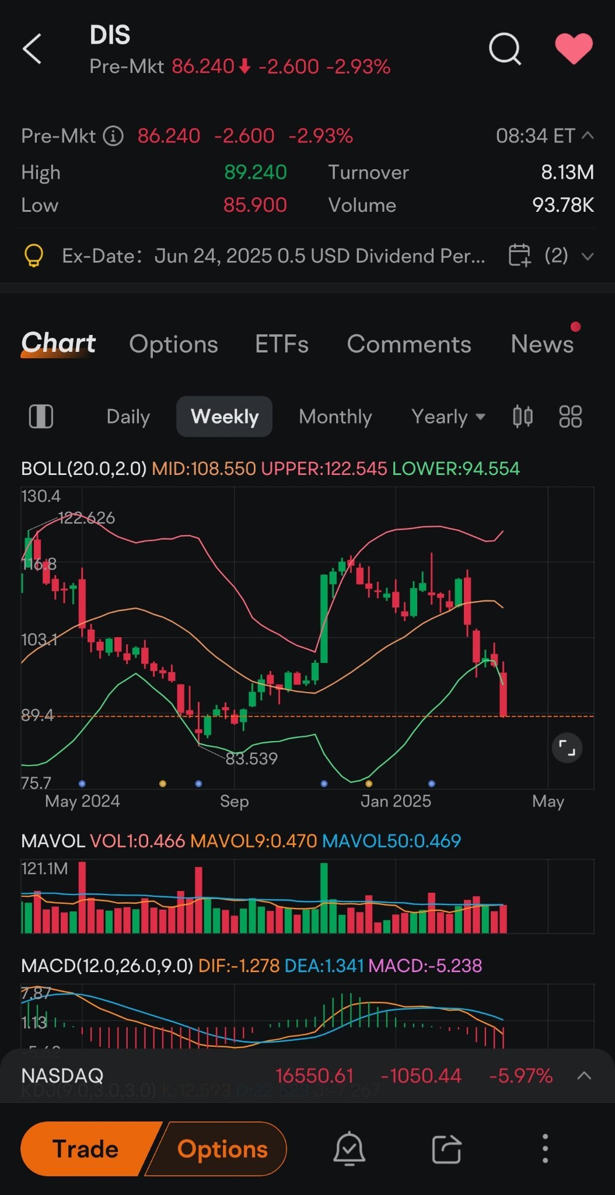Set a price alert with bell icon

point(349,1148)
